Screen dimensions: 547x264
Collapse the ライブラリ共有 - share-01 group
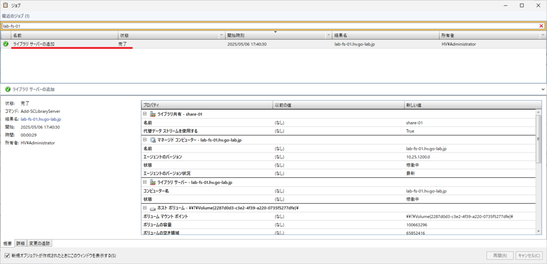tap(144, 114)
